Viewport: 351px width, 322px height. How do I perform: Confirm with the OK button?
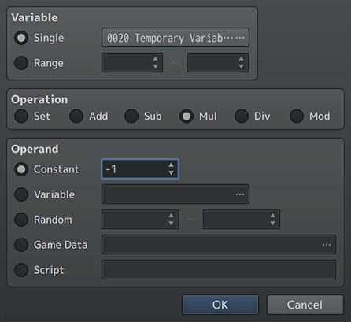coord(220,305)
